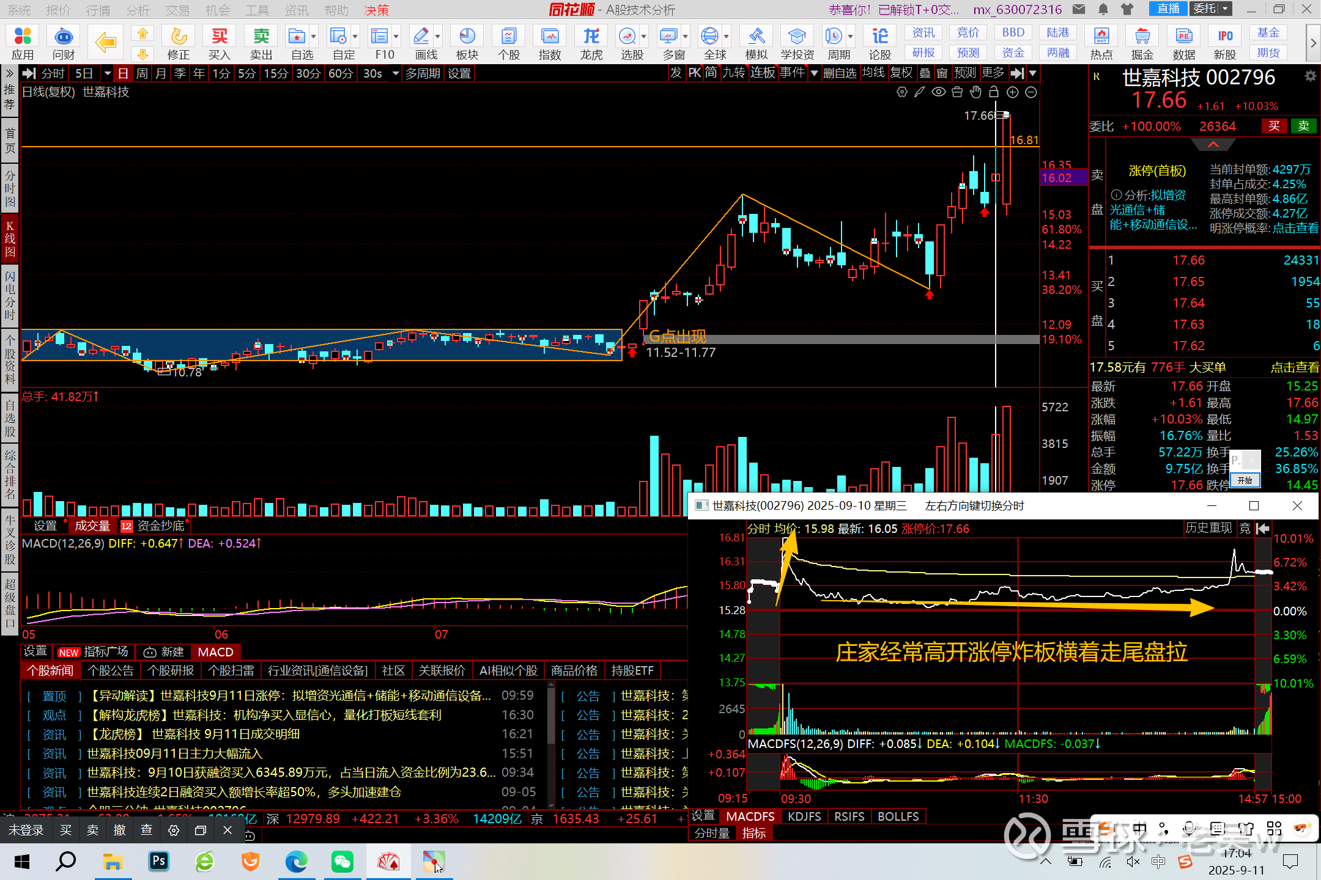Expand the 委托 dropdown in title bar

tap(1226, 9)
